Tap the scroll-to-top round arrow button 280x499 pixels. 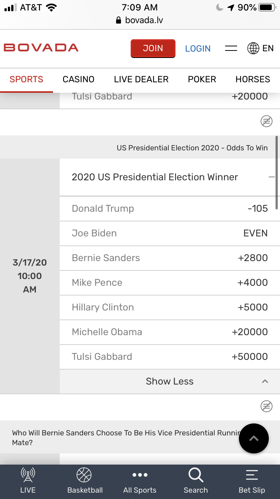point(254,438)
